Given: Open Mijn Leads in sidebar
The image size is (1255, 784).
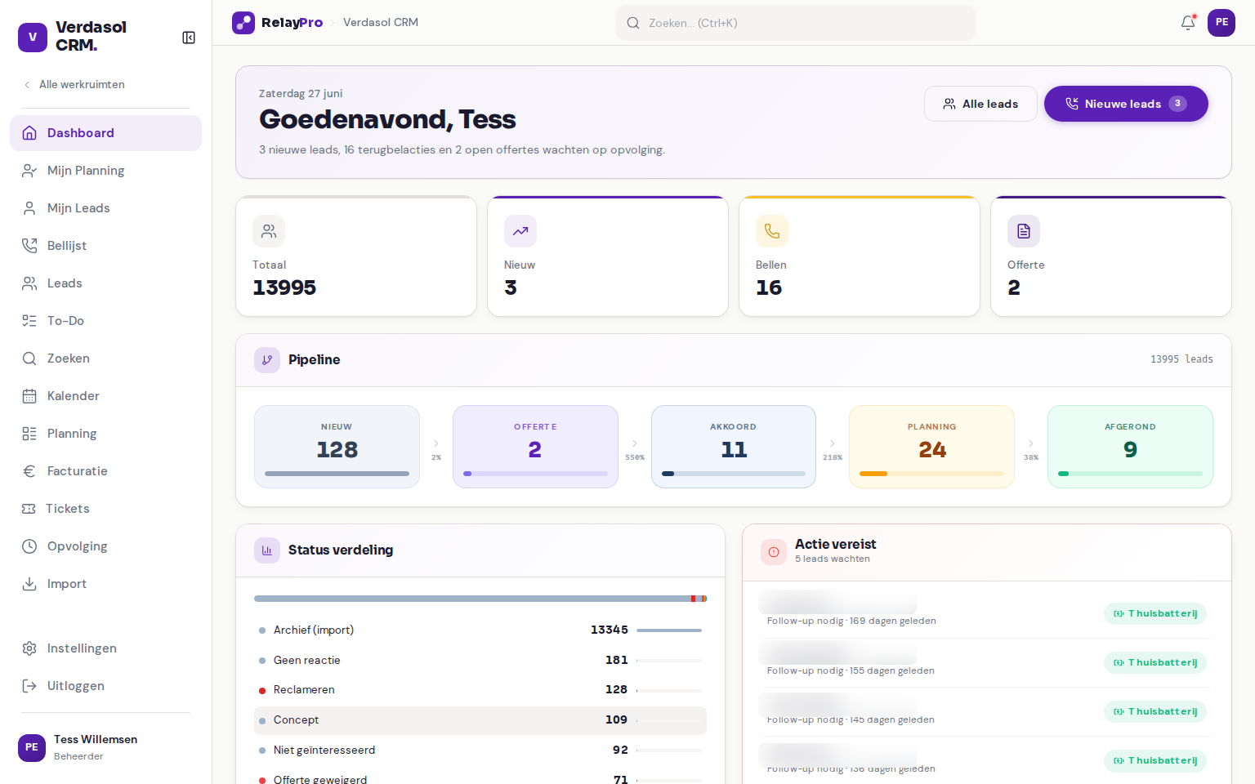Looking at the screenshot, I should pyautogui.click(x=105, y=208).
